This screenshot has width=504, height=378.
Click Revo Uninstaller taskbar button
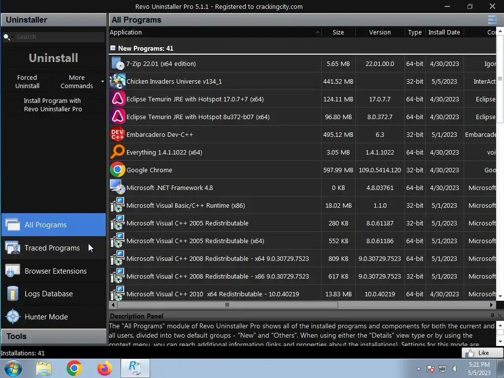(135, 368)
